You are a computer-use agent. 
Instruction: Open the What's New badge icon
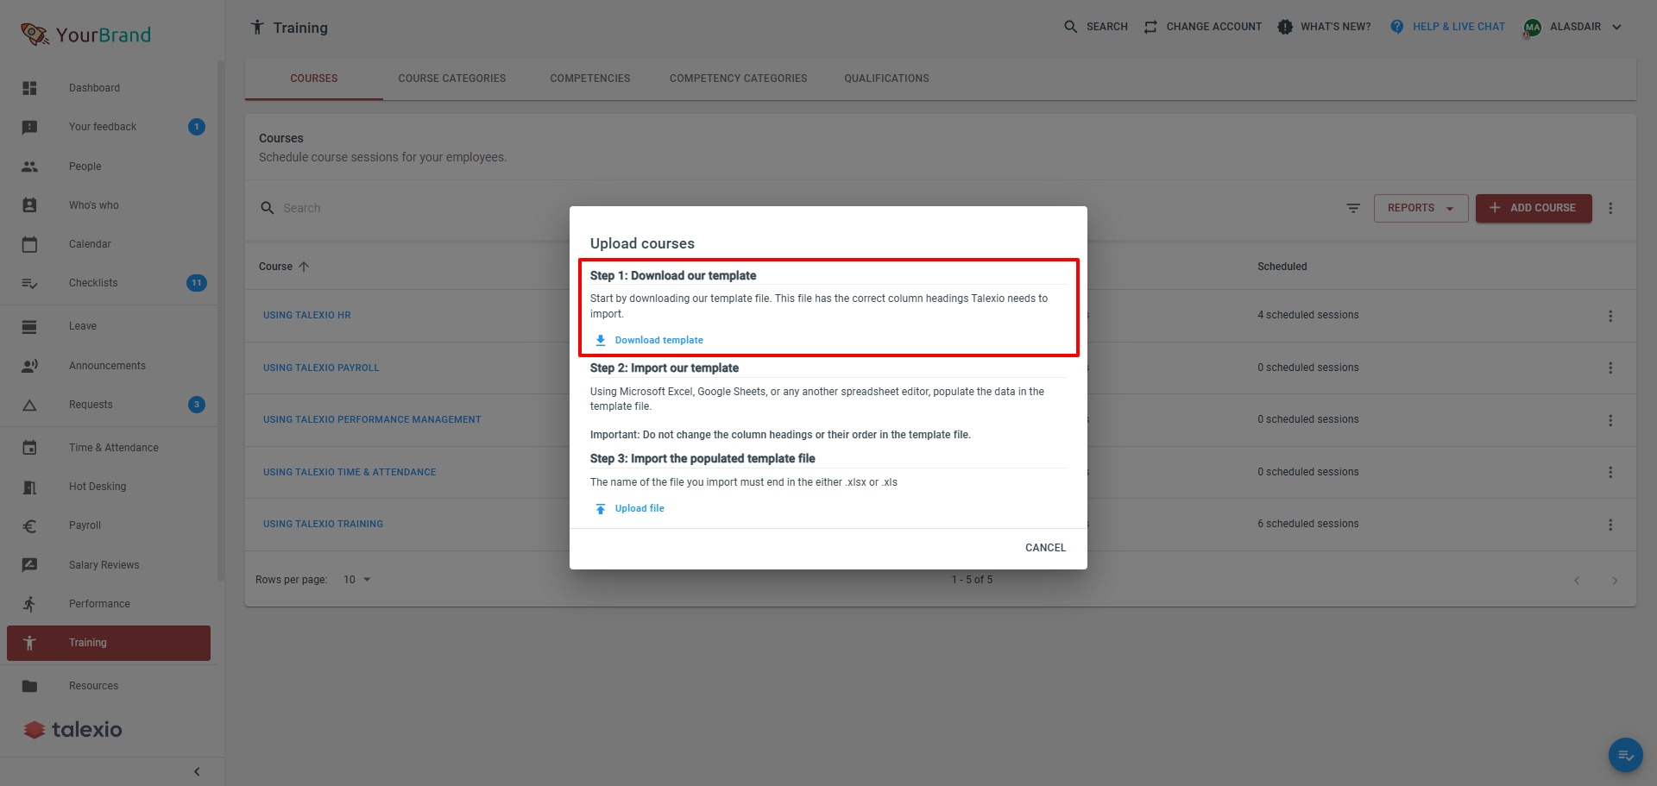point(1285,27)
